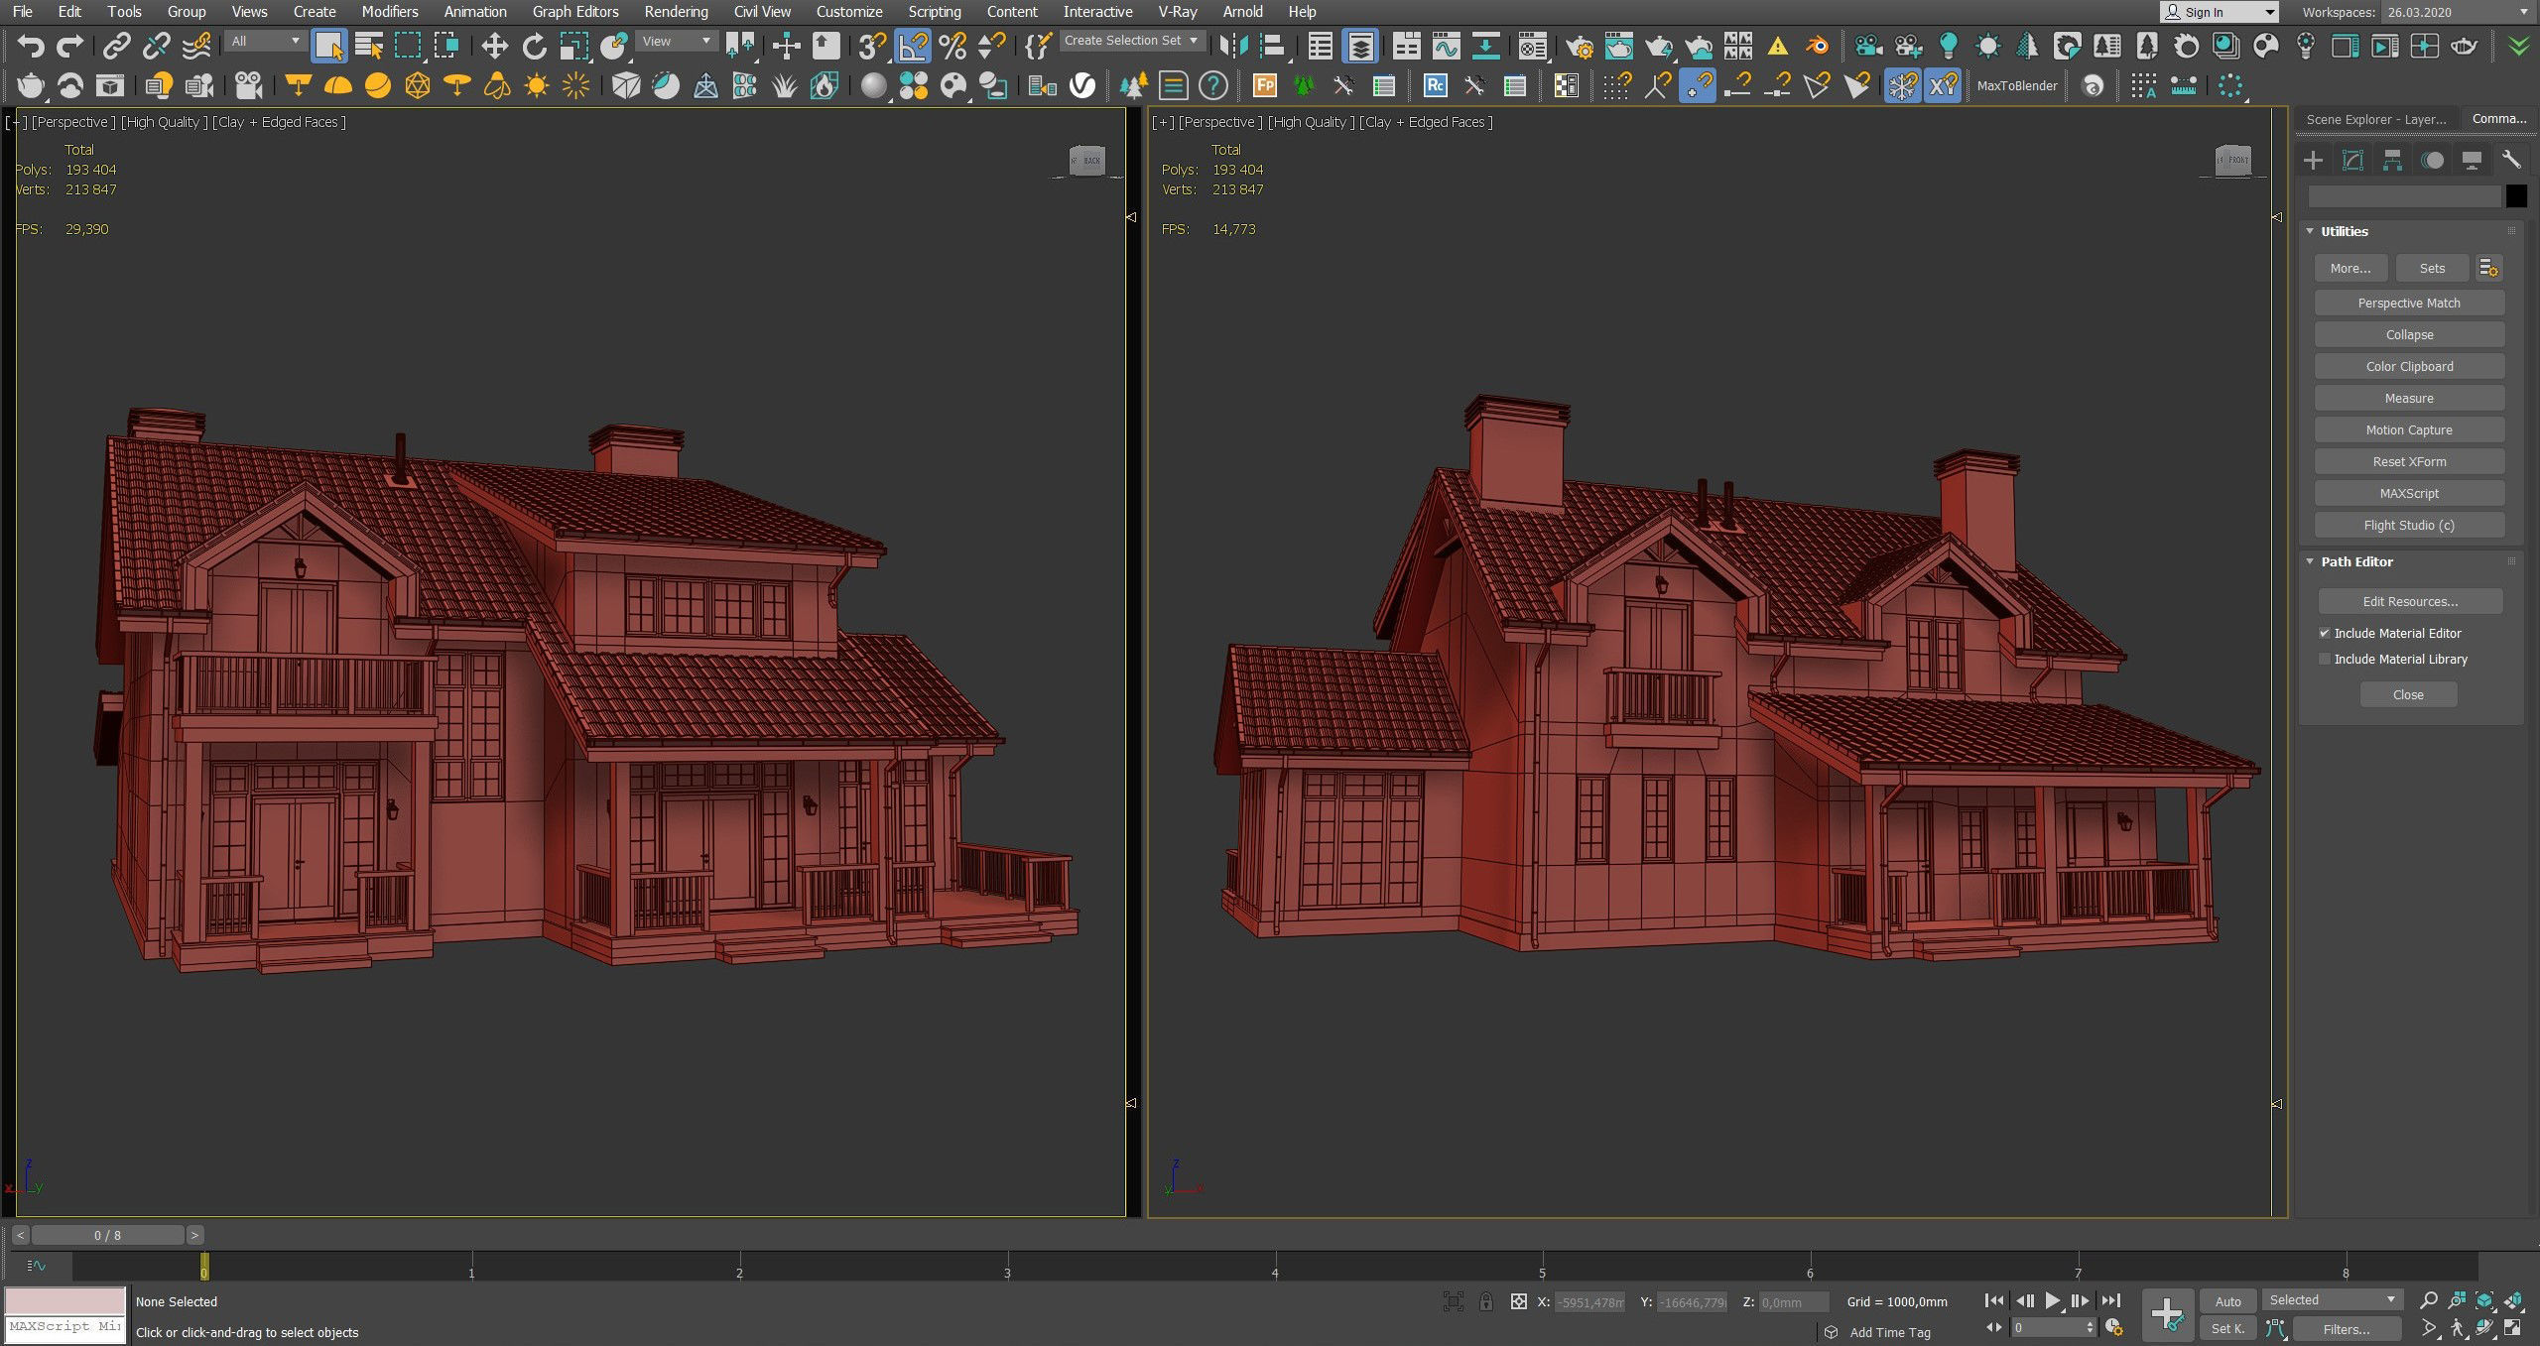Image resolution: width=2540 pixels, height=1346 pixels.
Task: Open the View reference coordinate dropdown
Action: 677,42
